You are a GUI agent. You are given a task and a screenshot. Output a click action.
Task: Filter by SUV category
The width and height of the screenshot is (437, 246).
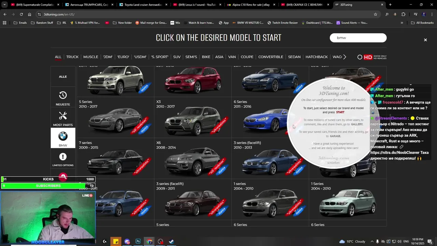[177, 57]
